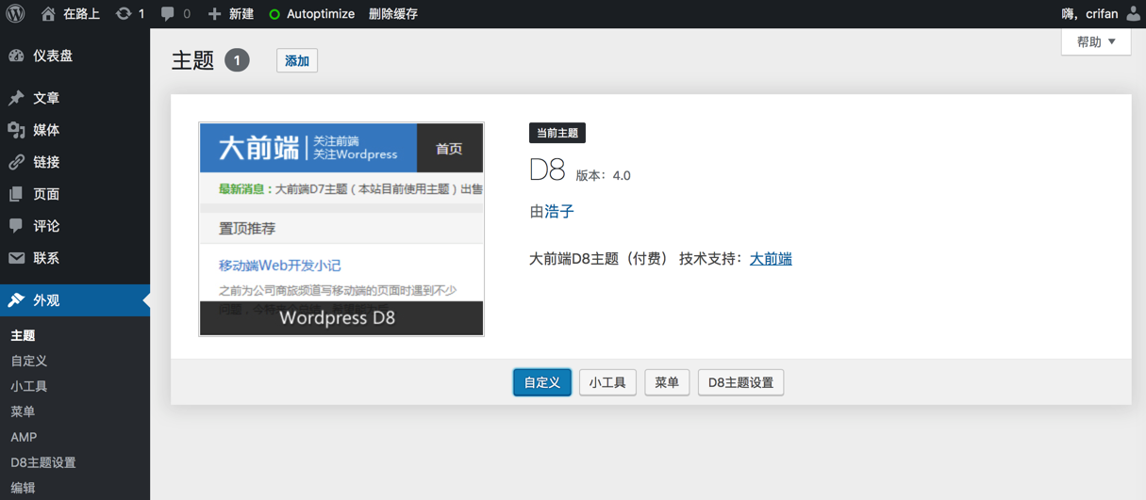The image size is (1146, 500).
Task: Click the green Autoptimize status circle
Action: point(274,14)
